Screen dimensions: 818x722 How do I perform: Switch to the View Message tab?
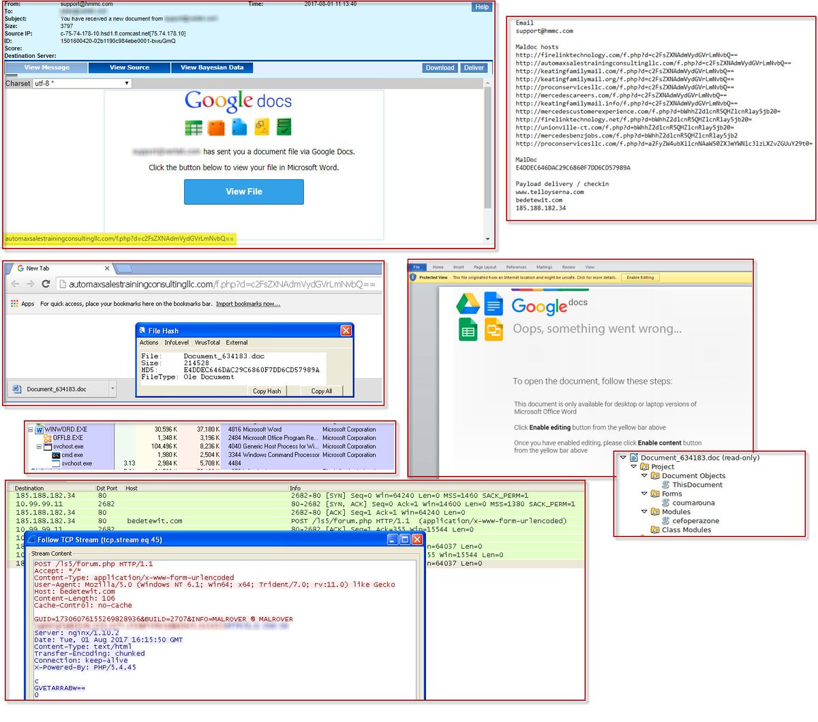click(46, 67)
